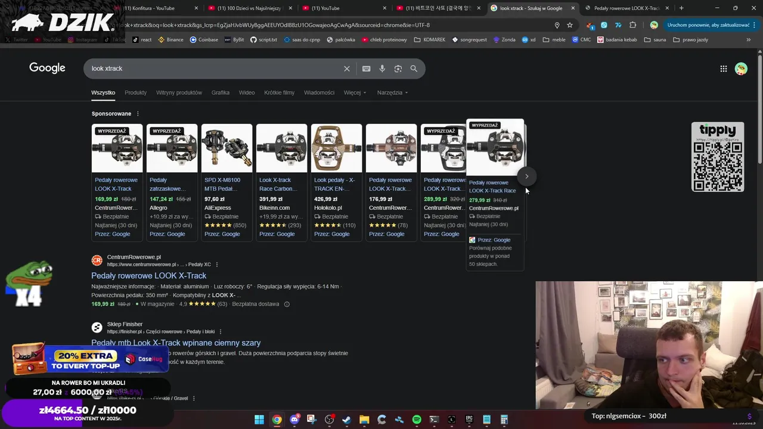Screen dimensions: 763x429
Task: Open OBS Studio from the taskbar
Action: click(329, 419)
